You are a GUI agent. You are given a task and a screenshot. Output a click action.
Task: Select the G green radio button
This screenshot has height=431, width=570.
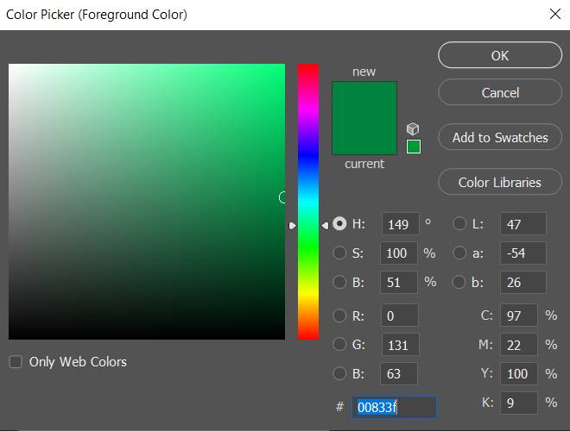coord(339,344)
